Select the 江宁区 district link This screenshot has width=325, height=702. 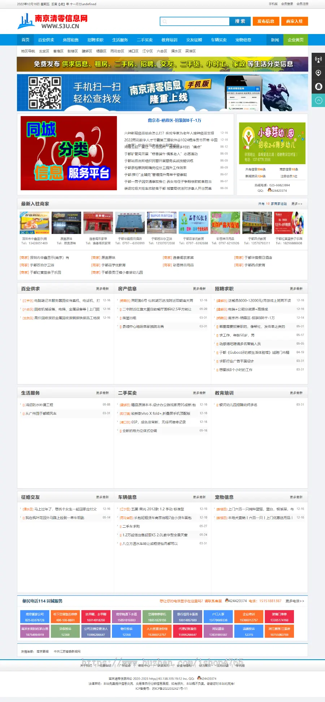148,51
